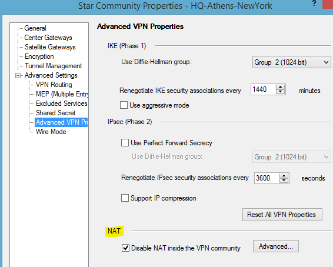Uncheck Disable NAT inside the VPN community
The height and width of the screenshot is (267, 333).
(125, 248)
